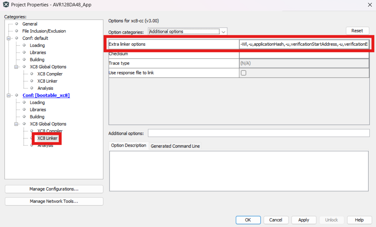Collapse the Conf: default tree node
Image resolution: width=376 pixels, height=227 pixels.
click(9, 38)
